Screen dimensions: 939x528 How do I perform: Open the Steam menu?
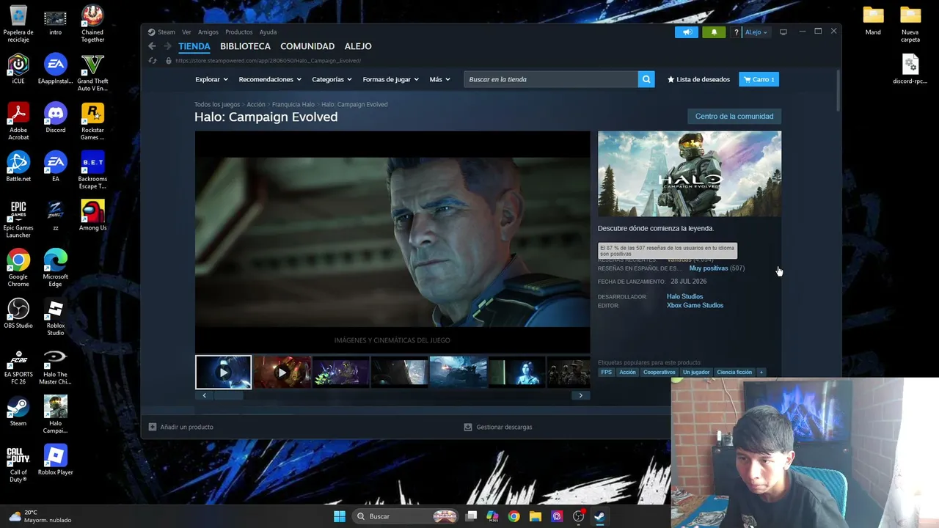click(x=167, y=32)
